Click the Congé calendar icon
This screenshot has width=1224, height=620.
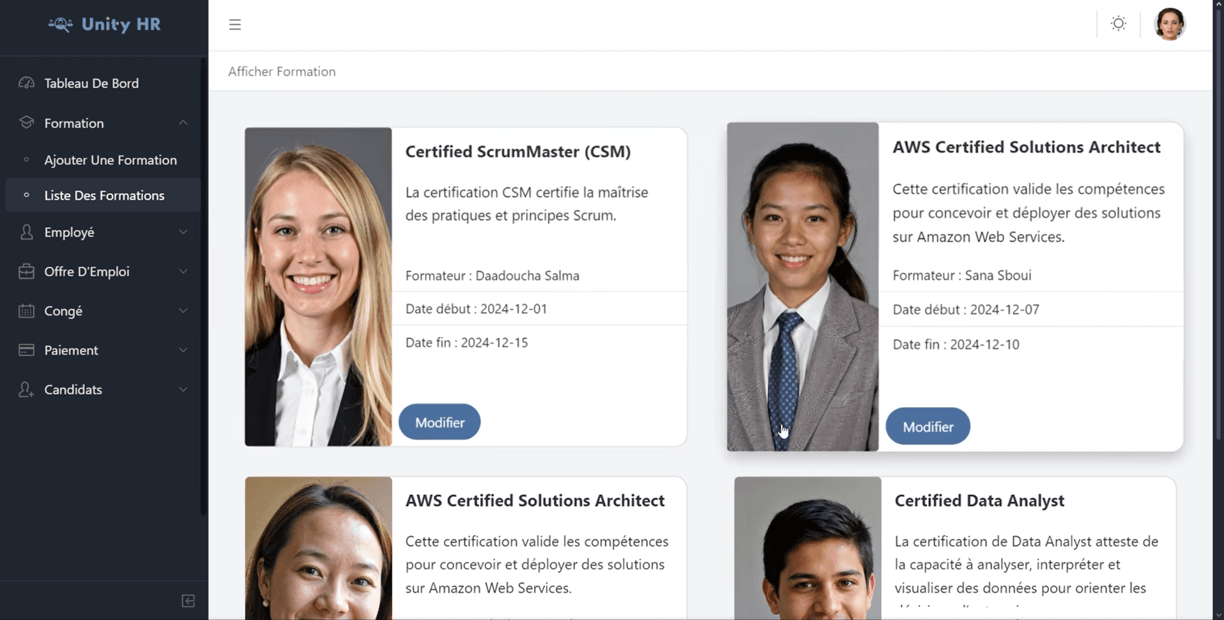tap(26, 311)
